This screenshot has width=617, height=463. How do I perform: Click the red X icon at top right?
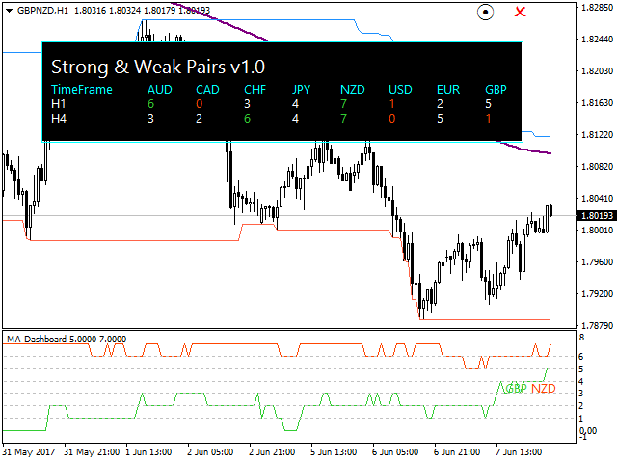point(521,13)
